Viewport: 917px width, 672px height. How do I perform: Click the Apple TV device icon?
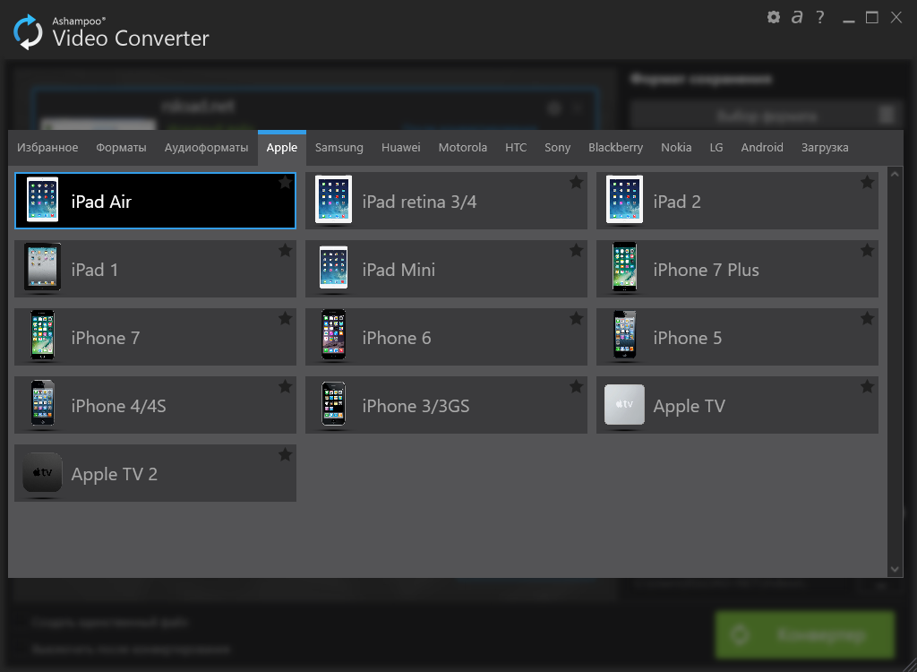(623, 405)
